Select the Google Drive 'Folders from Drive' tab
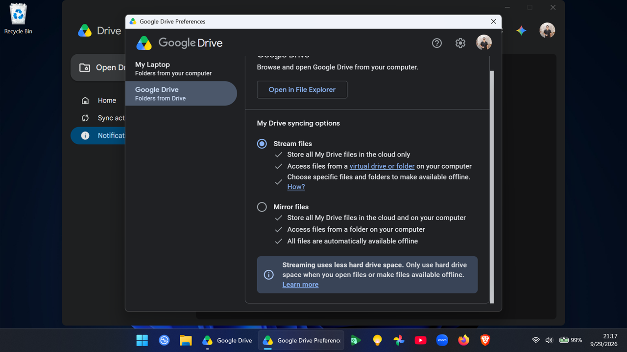 point(181,93)
